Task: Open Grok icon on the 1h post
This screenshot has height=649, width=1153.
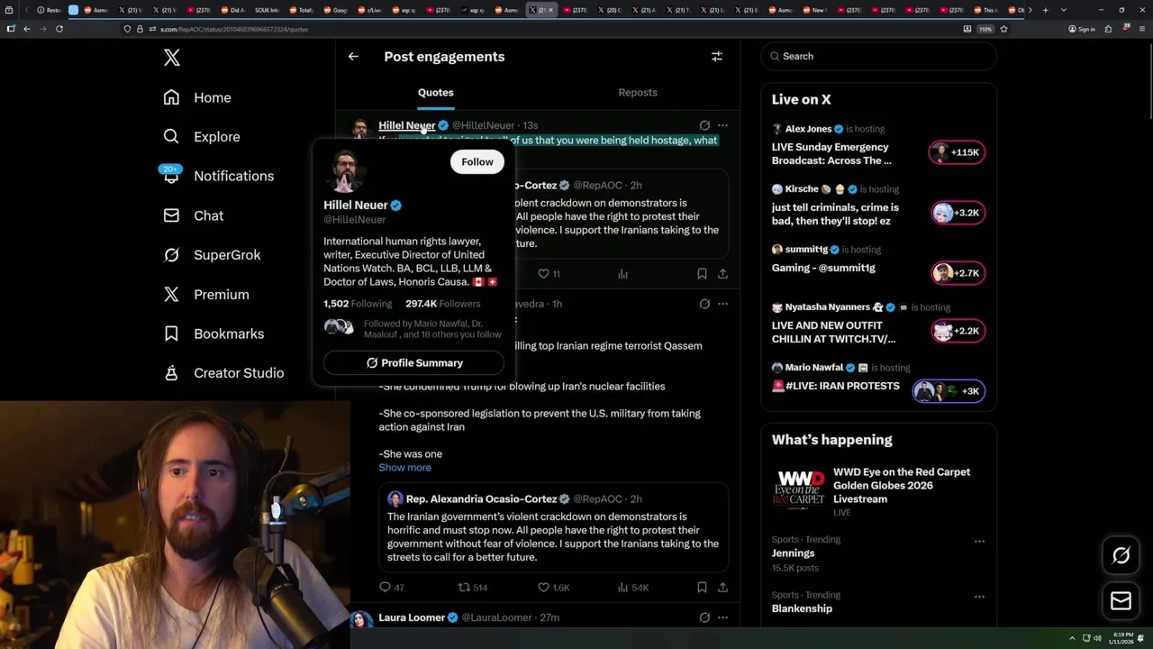Action: pos(704,304)
